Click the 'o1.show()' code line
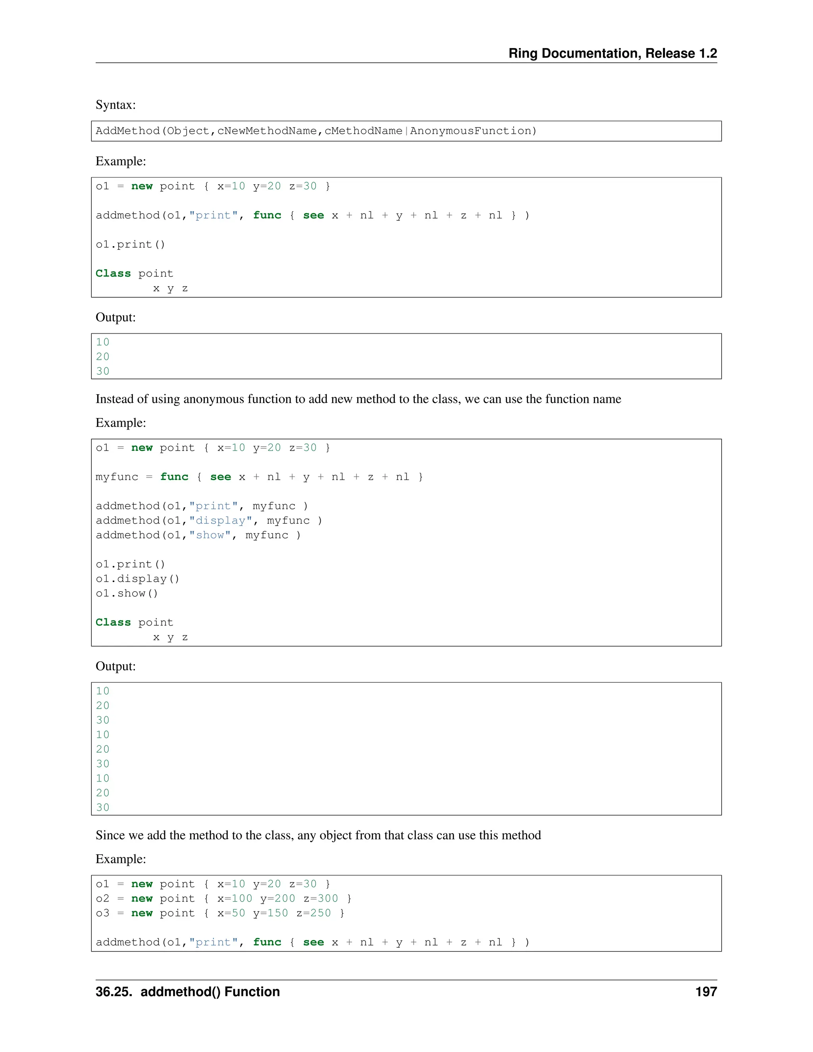Viewport: 813px width, 1052px height. tap(127, 593)
